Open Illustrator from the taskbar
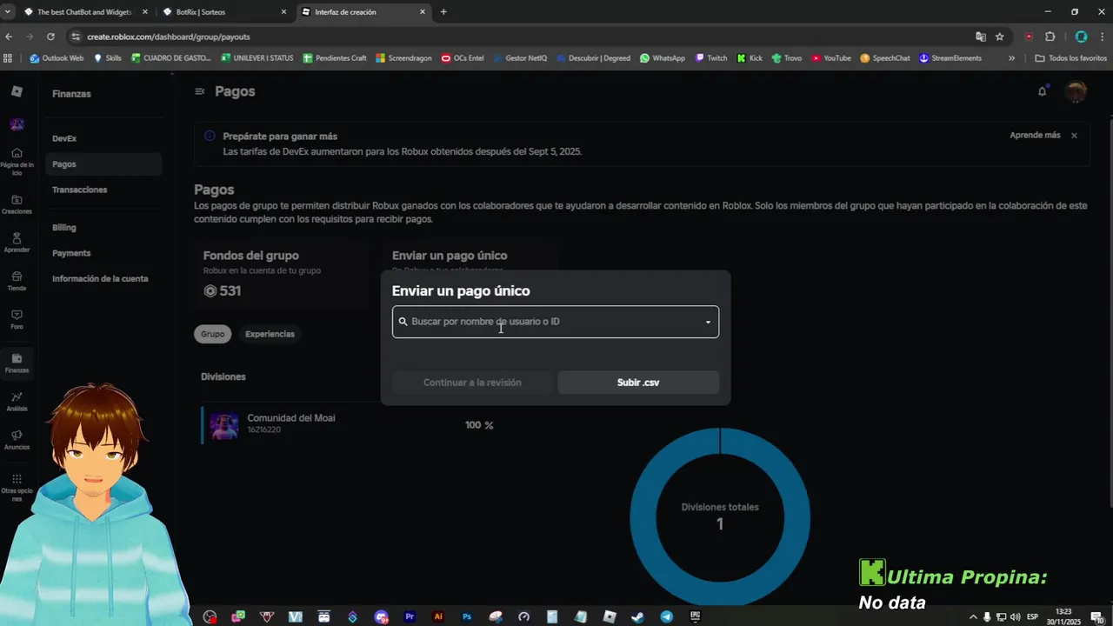 point(438,616)
